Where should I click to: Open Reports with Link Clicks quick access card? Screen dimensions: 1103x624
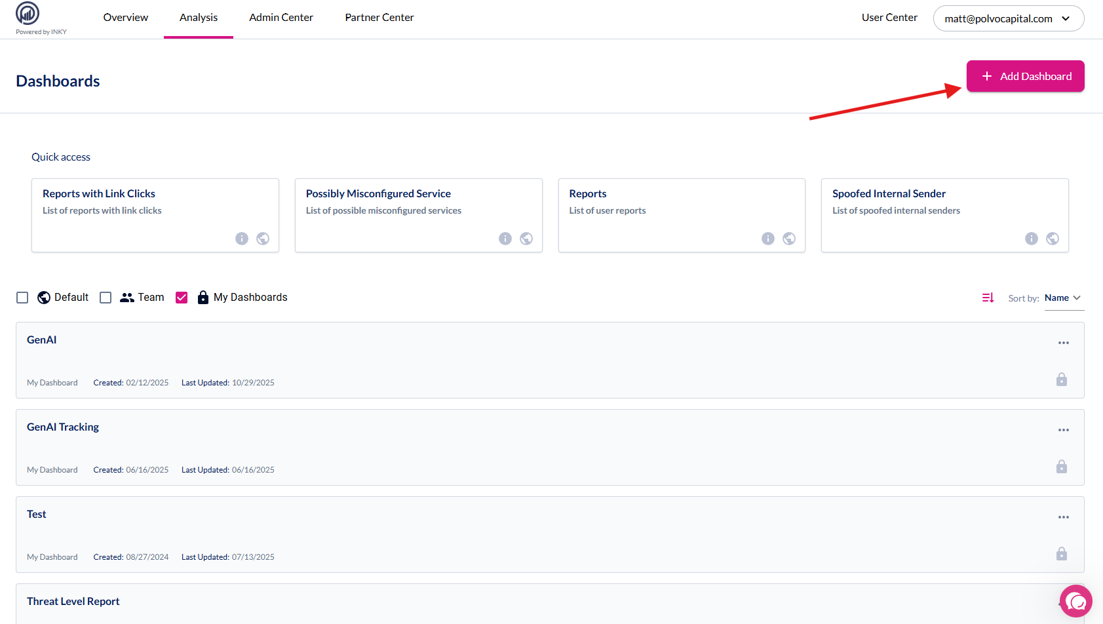155,215
